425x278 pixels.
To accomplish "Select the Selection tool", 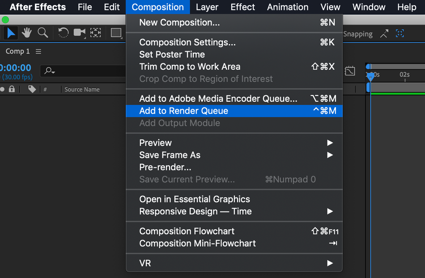I will point(11,32).
